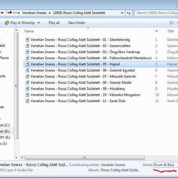
Task: Select the (C:) disk in navigation pane
Action: tap(5, 125)
